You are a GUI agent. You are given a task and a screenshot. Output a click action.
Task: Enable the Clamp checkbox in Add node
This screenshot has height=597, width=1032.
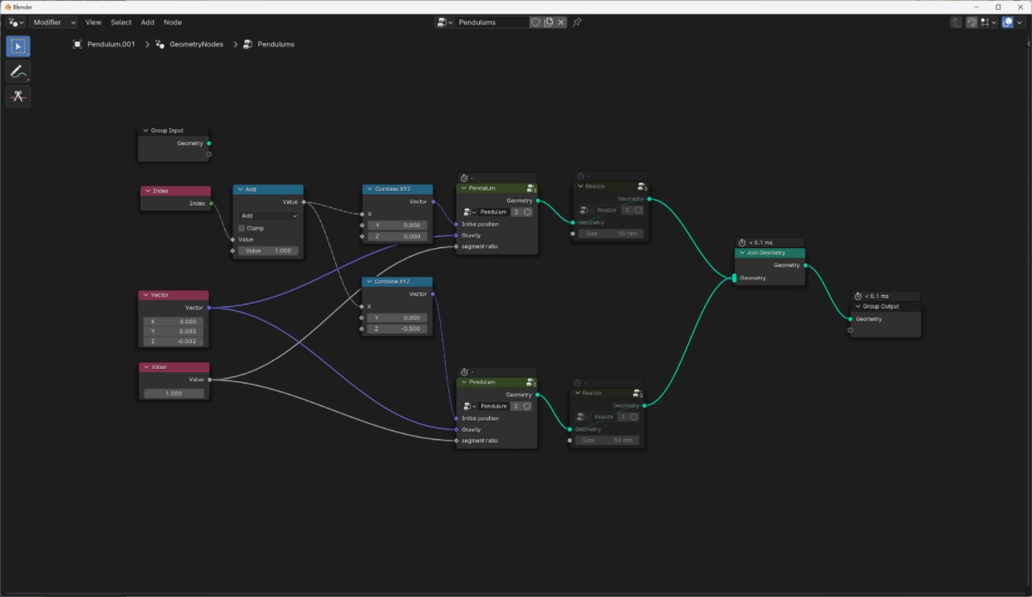click(241, 228)
